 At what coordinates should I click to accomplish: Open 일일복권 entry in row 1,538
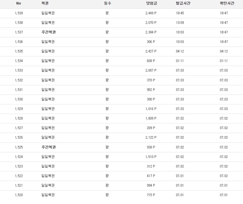(x=48, y=23)
